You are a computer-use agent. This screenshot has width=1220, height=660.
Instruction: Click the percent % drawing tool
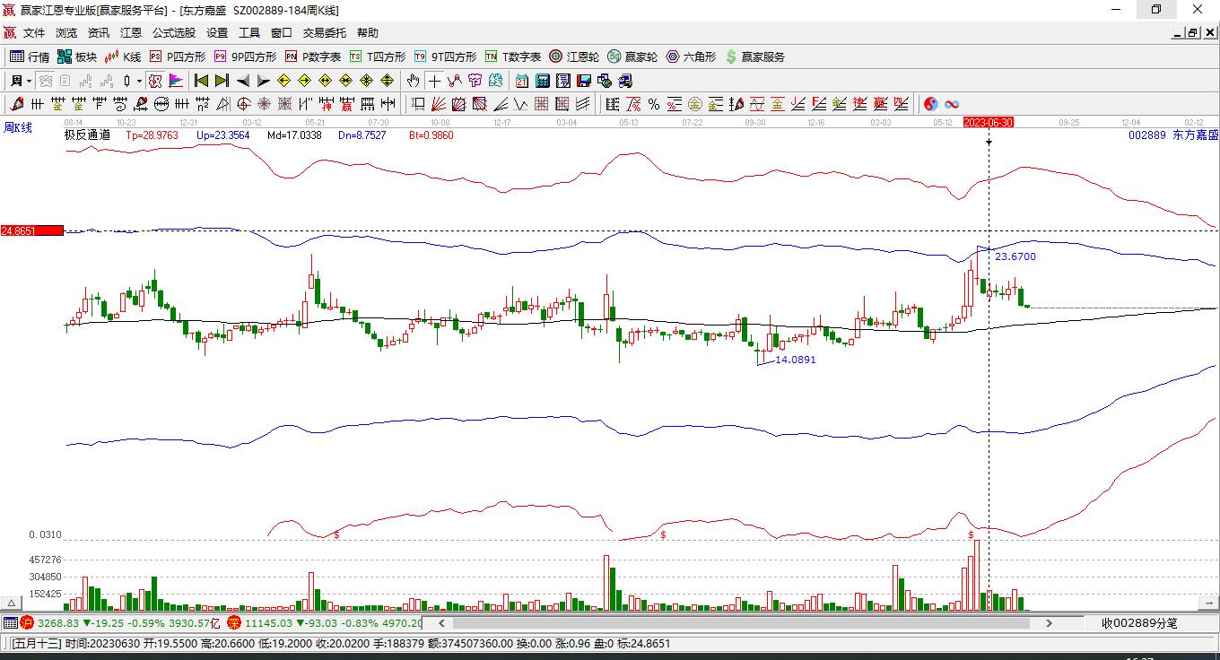point(654,104)
